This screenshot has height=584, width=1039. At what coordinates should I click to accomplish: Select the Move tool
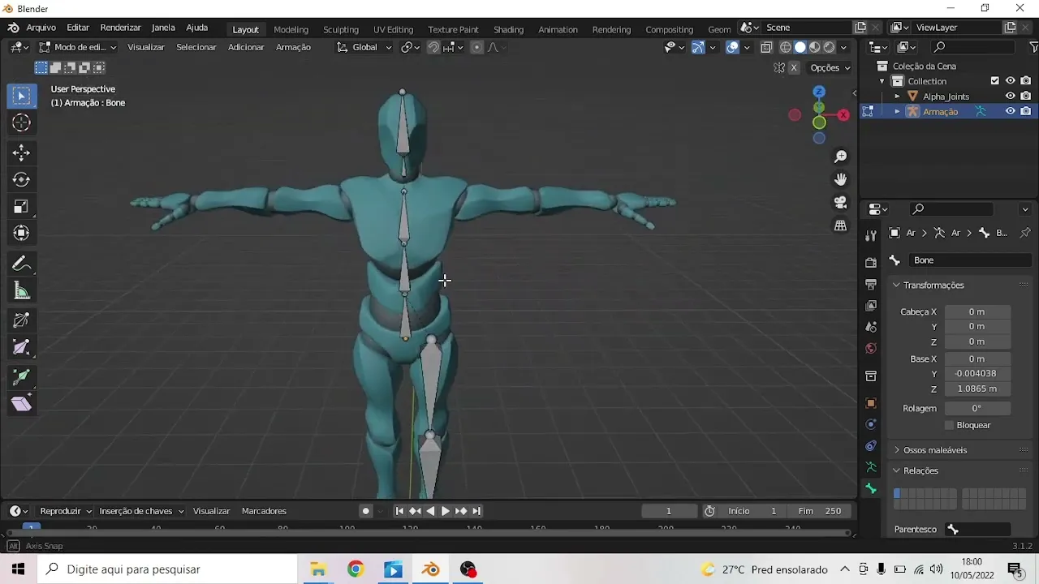pos(21,152)
